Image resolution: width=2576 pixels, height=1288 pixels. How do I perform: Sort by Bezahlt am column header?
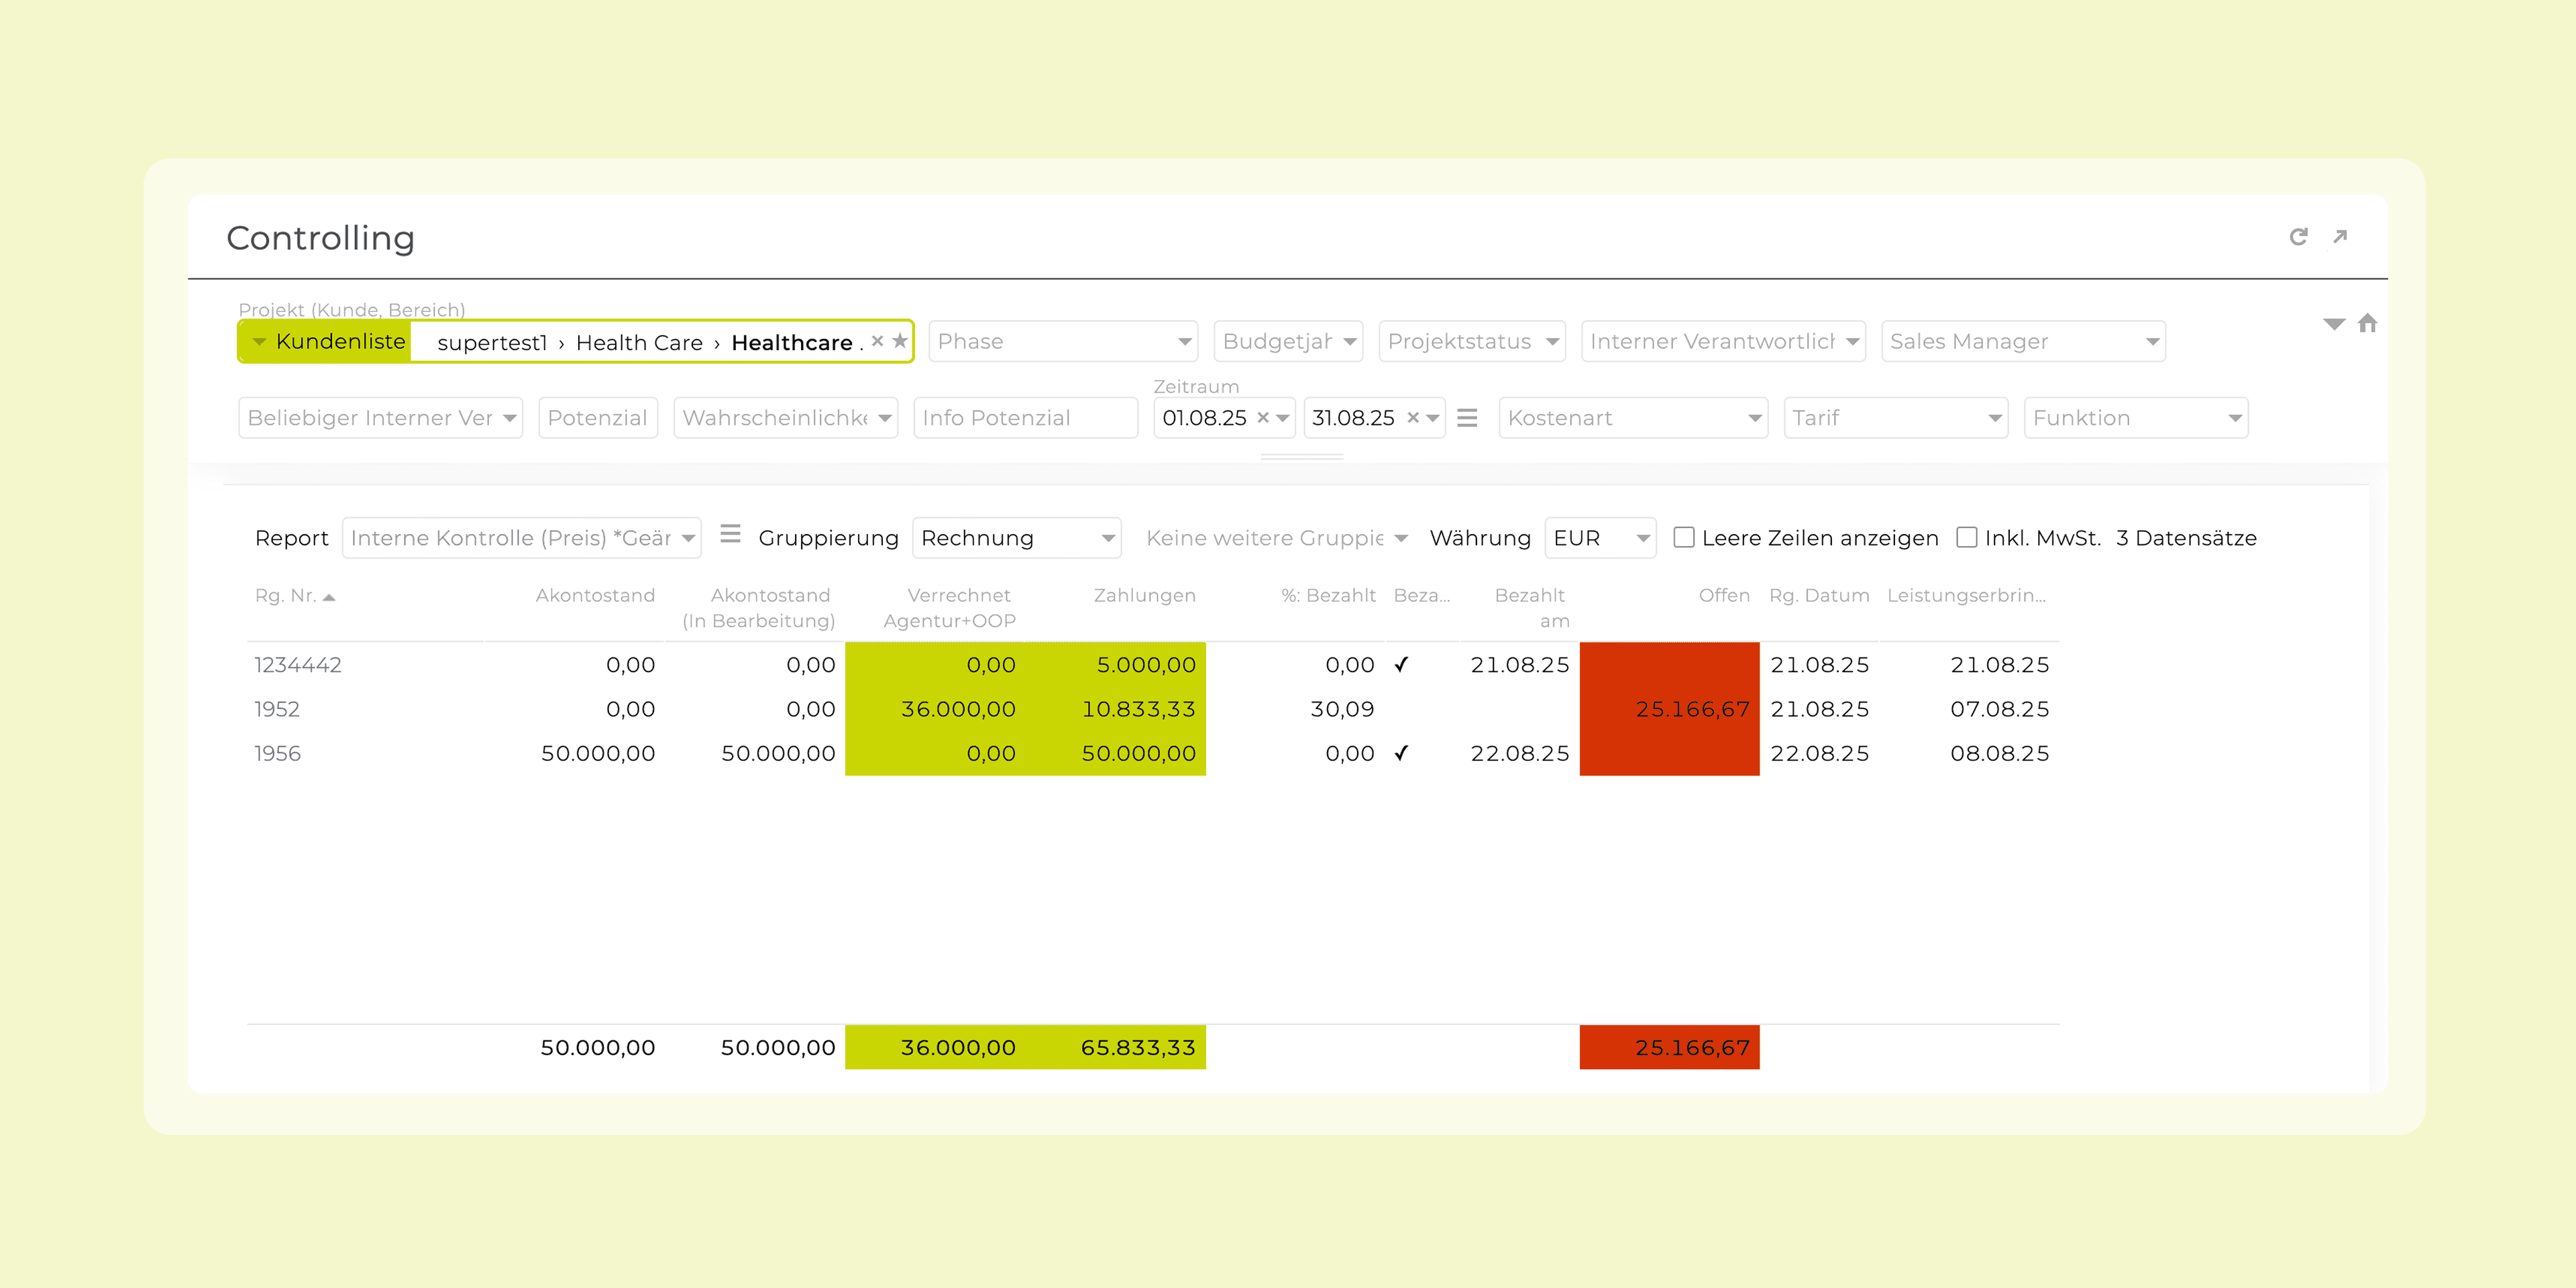coord(1531,608)
